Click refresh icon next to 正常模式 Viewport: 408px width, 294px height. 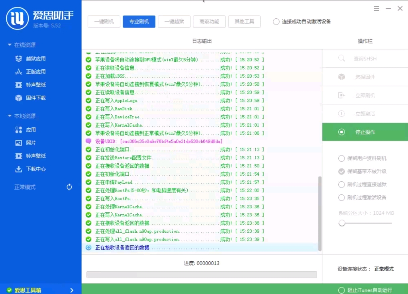pyautogui.click(x=69, y=187)
